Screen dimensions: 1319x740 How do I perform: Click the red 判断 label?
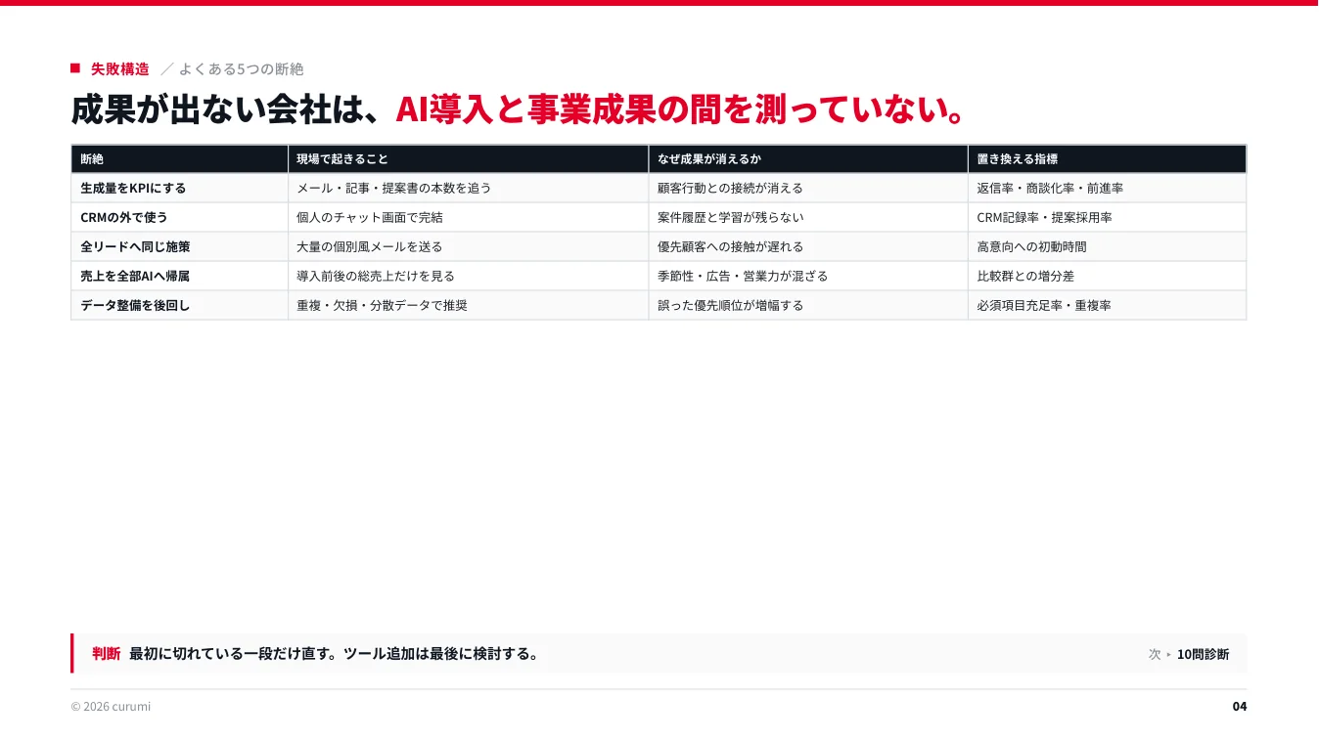106,653
